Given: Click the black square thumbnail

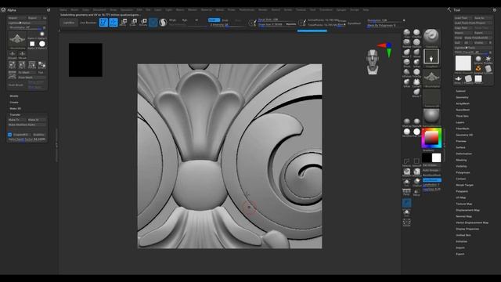Looking at the screenshot, I should pyautogui.click(x=85, y=60).
